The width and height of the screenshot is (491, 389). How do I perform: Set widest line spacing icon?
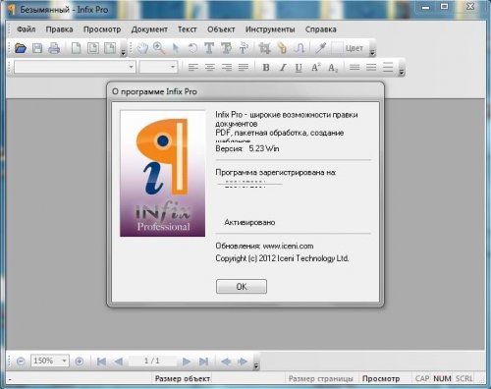[388, 68]
